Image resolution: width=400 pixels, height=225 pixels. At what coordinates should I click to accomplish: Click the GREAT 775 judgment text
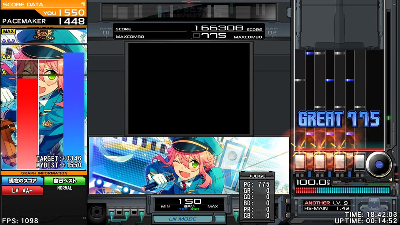tap(339, 119)
